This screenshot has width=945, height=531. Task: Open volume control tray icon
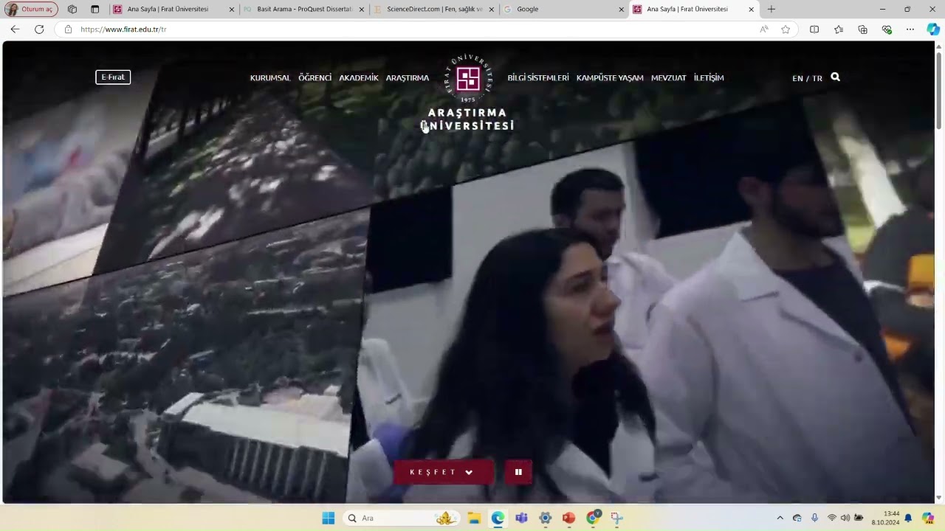coord(845,518)
